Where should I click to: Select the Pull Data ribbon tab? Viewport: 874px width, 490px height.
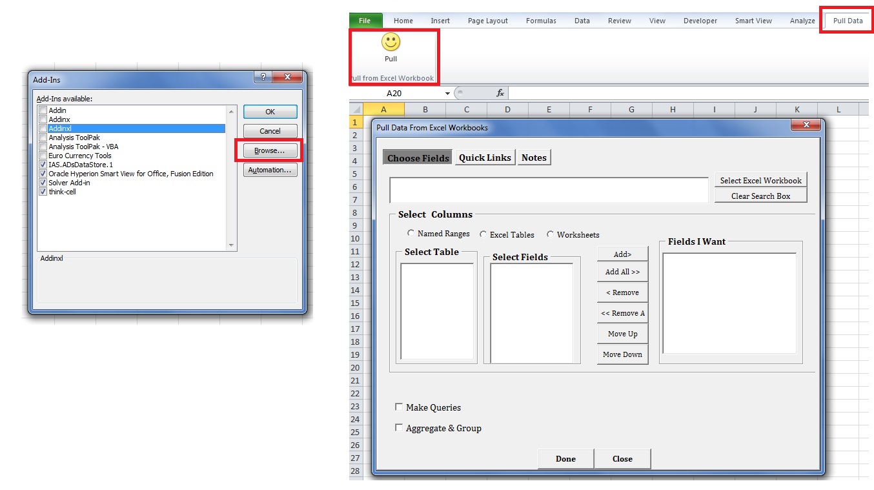(x=848, y=21)
